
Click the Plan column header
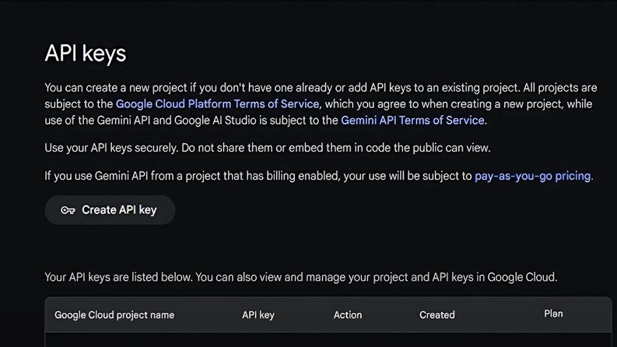(553, 314)
